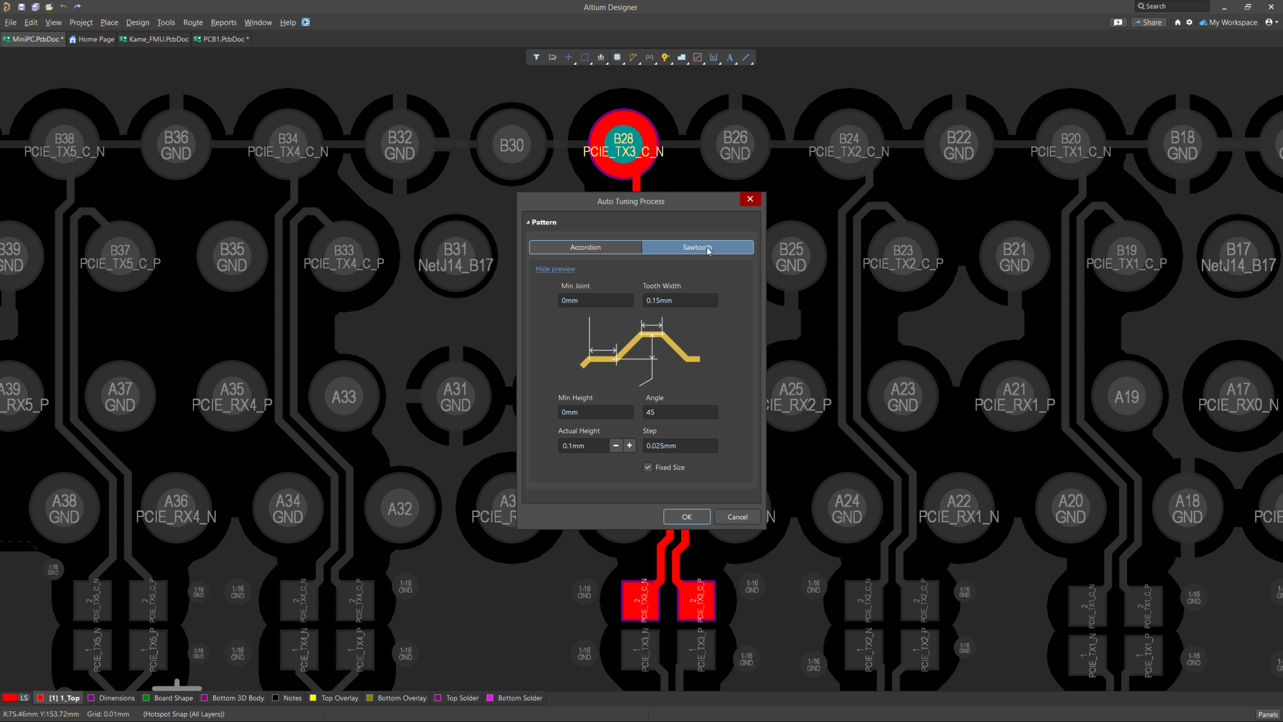
Task: Collapse the Pattern section
Action: pos(528,222)
